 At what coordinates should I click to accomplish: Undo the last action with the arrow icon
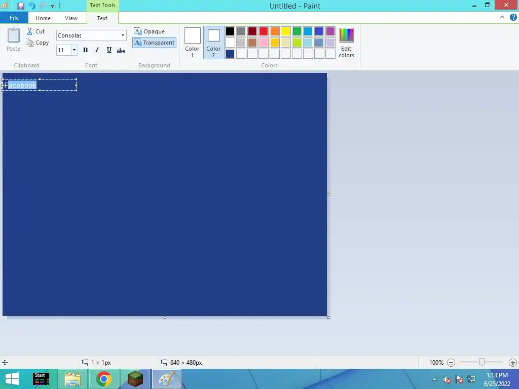(x=32, y=6)
